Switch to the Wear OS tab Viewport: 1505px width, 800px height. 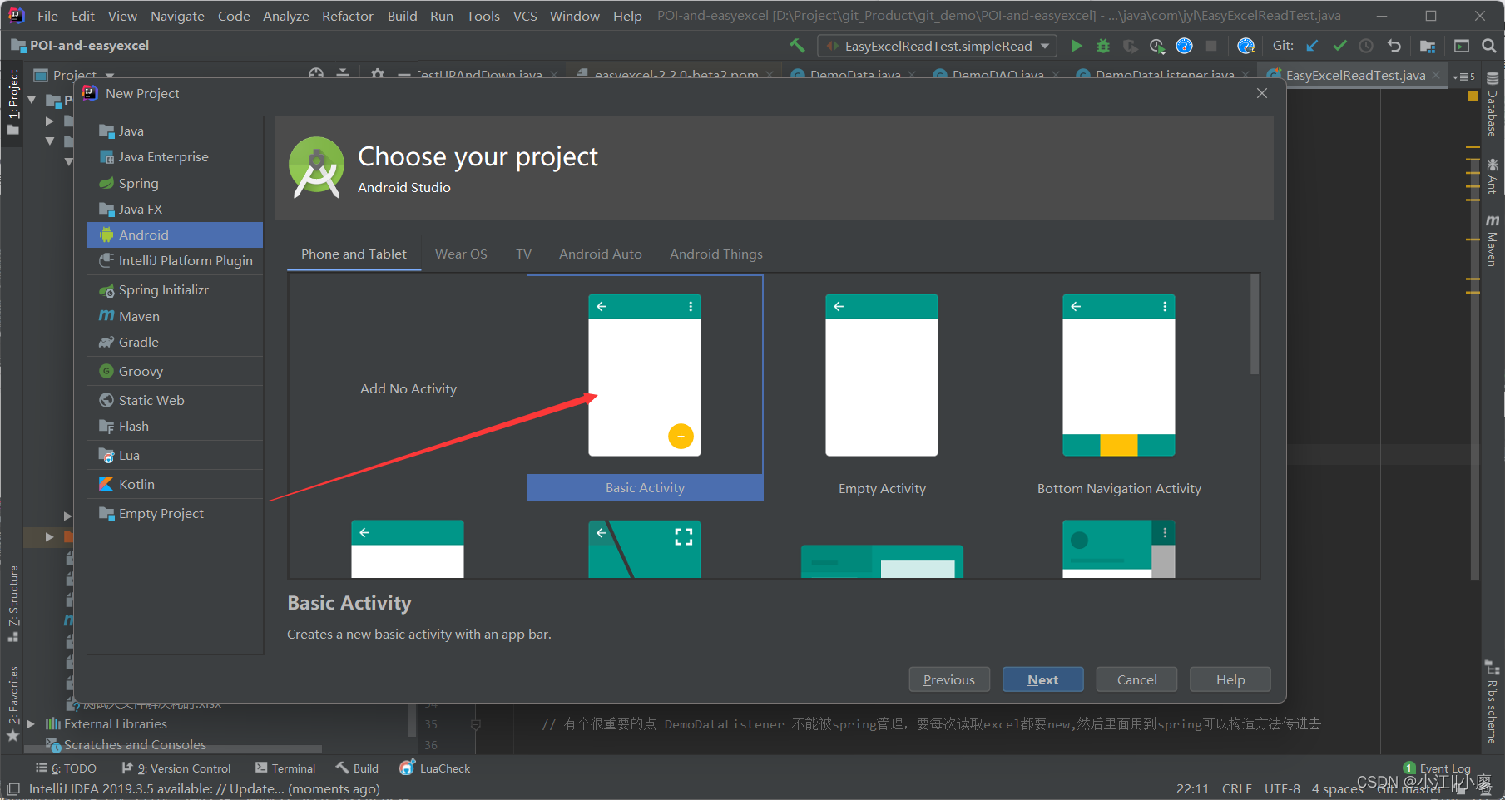tap(461, 254)
